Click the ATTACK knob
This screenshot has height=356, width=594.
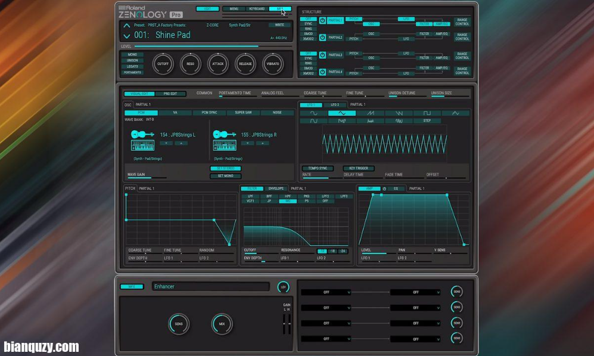point(218,64)
